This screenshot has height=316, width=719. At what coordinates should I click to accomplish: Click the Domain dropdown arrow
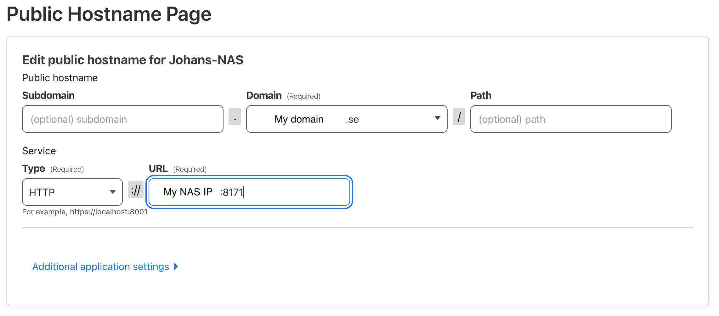click(437, 118)
